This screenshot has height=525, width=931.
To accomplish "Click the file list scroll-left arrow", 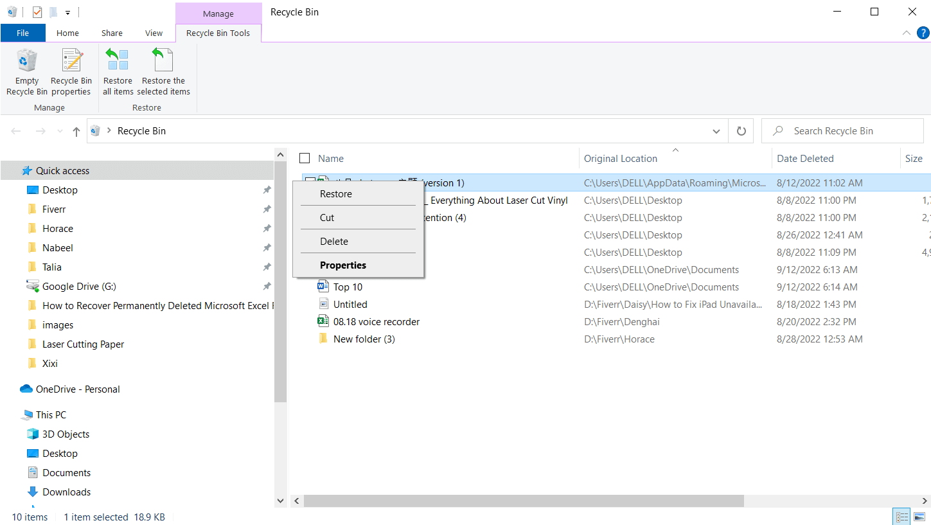I will click(297, 501).
